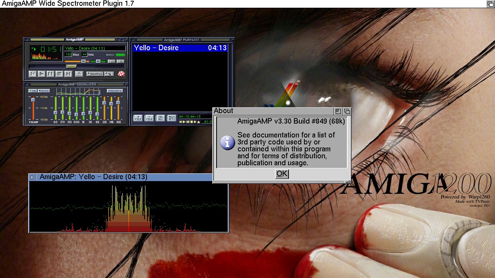Image resolution: width=495 pixels, height=278 pixels.
Task: Click the 14K equalizer band handle
Action: pyautogui.click(x=111, y=103)
